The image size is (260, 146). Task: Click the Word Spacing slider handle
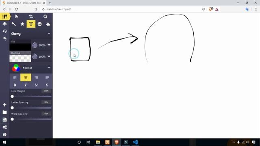pyautogui.click(x=12, y=119)
